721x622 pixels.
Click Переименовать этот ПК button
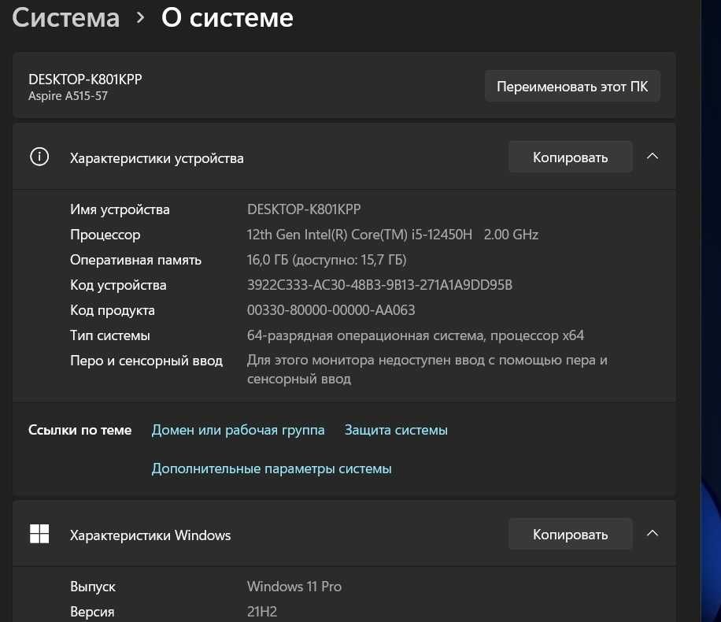click(572, 86)
